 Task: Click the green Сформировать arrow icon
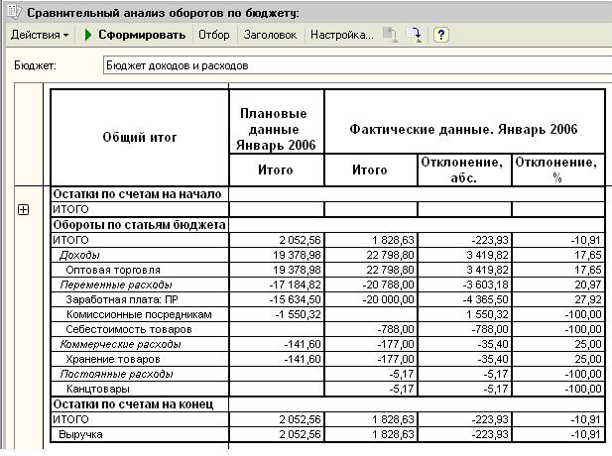[88, 35]
